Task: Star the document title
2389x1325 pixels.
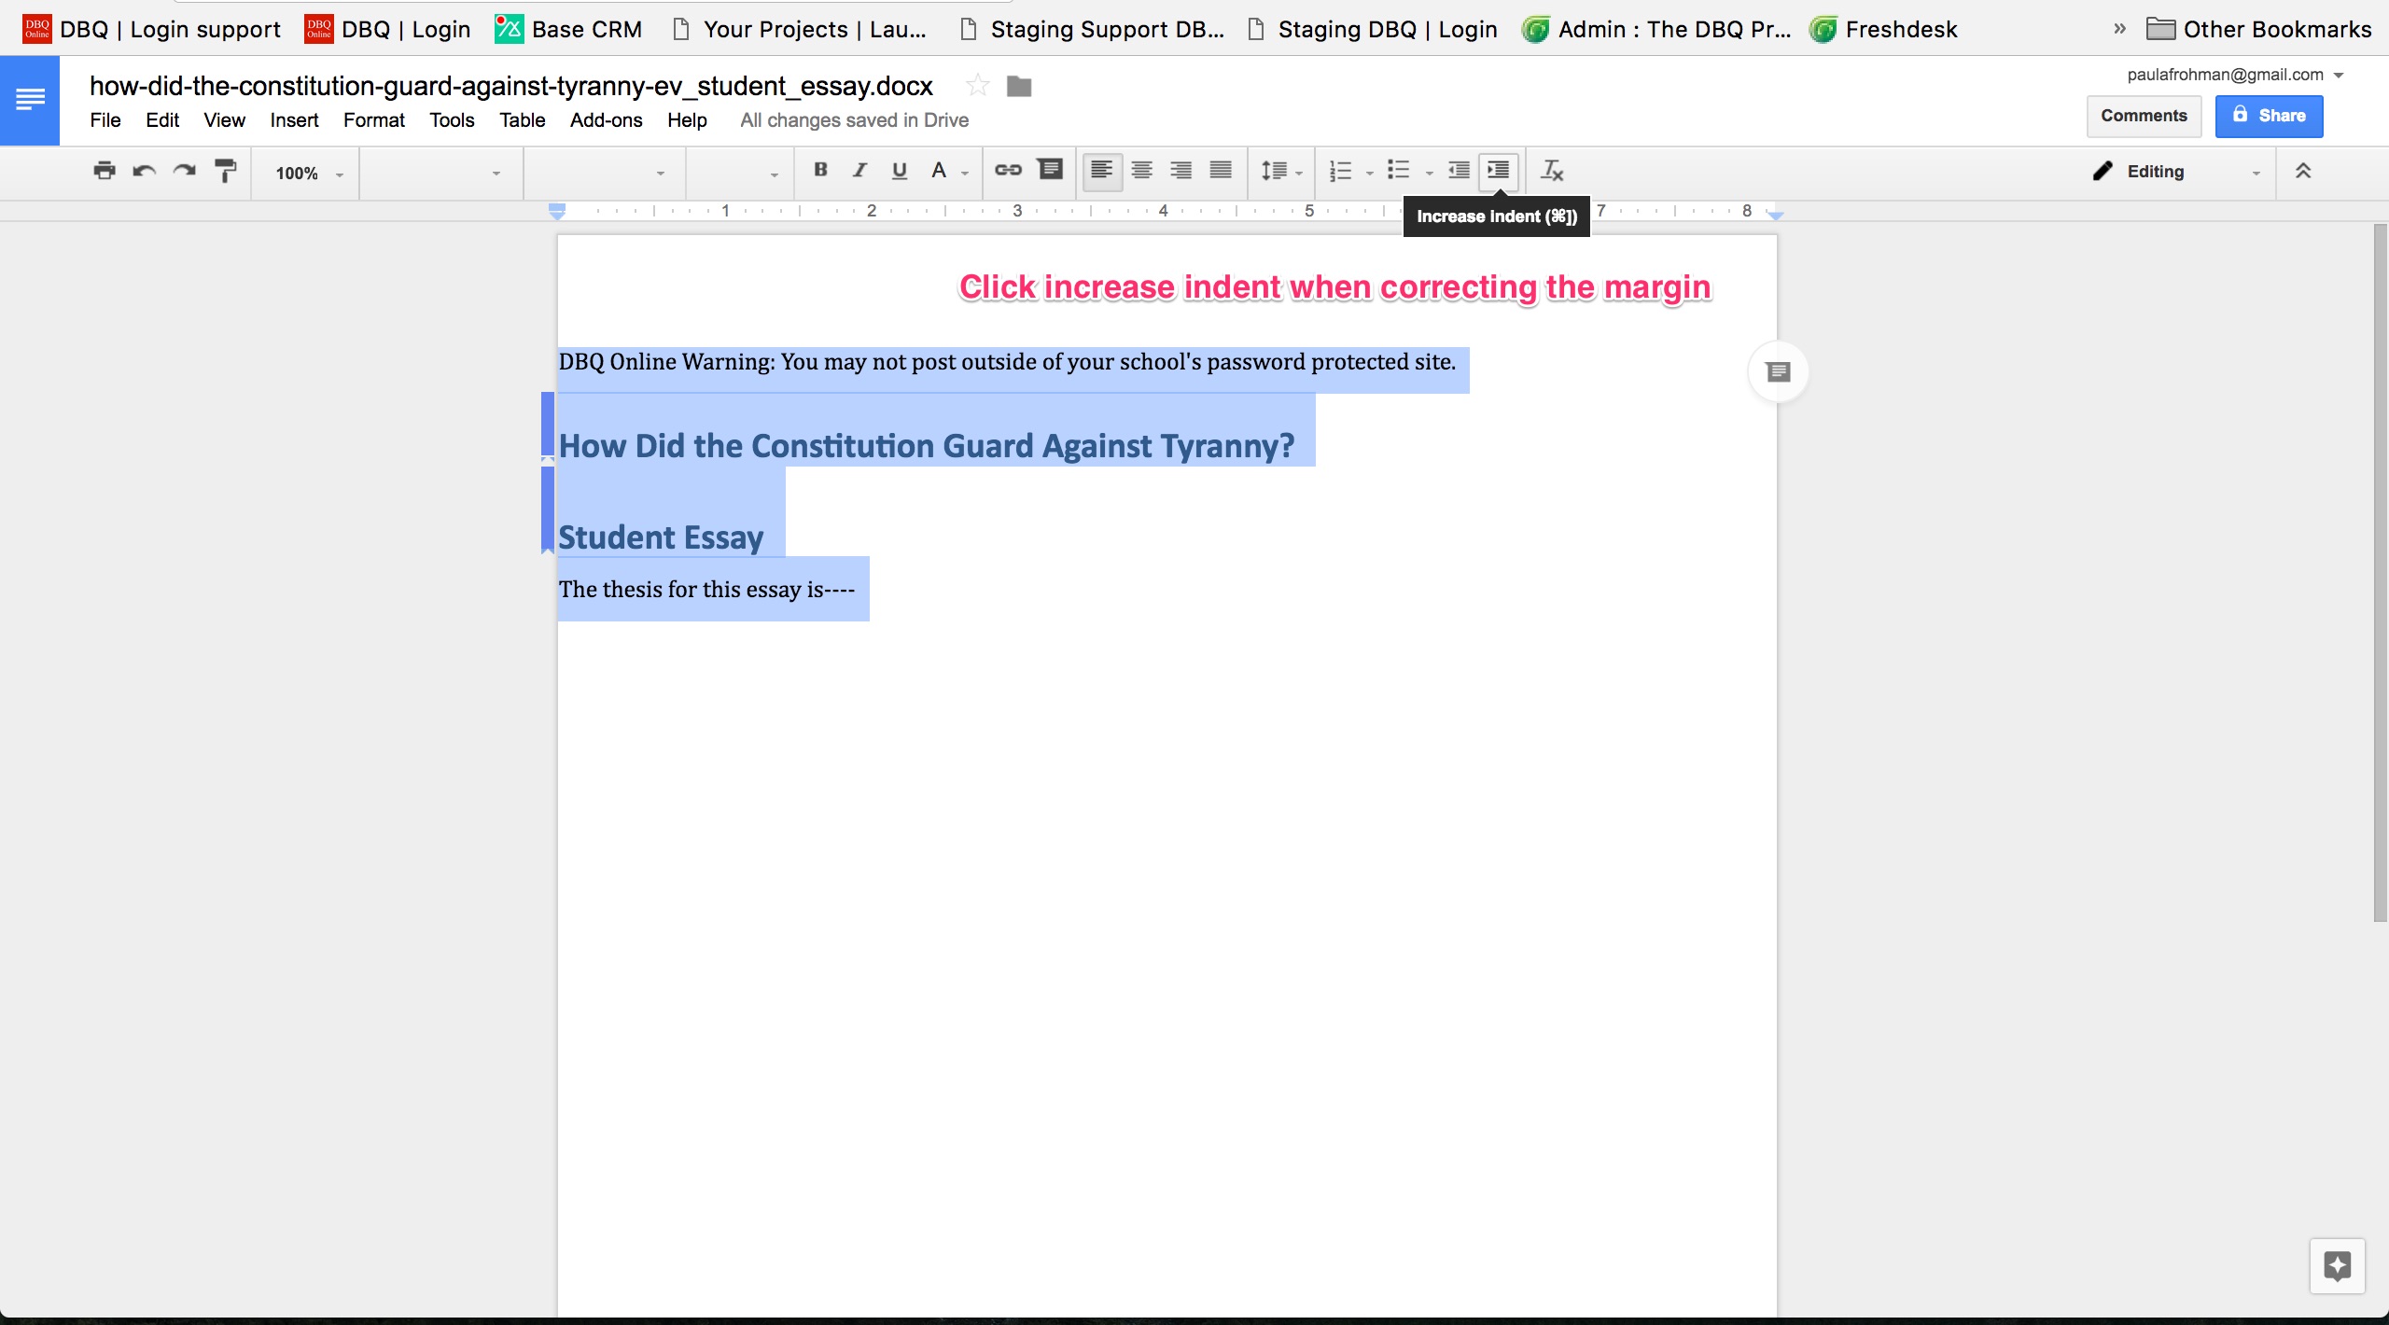Action: click(x=977, y=86)
